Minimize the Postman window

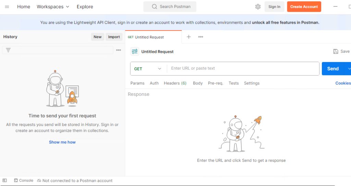point(335,7)
